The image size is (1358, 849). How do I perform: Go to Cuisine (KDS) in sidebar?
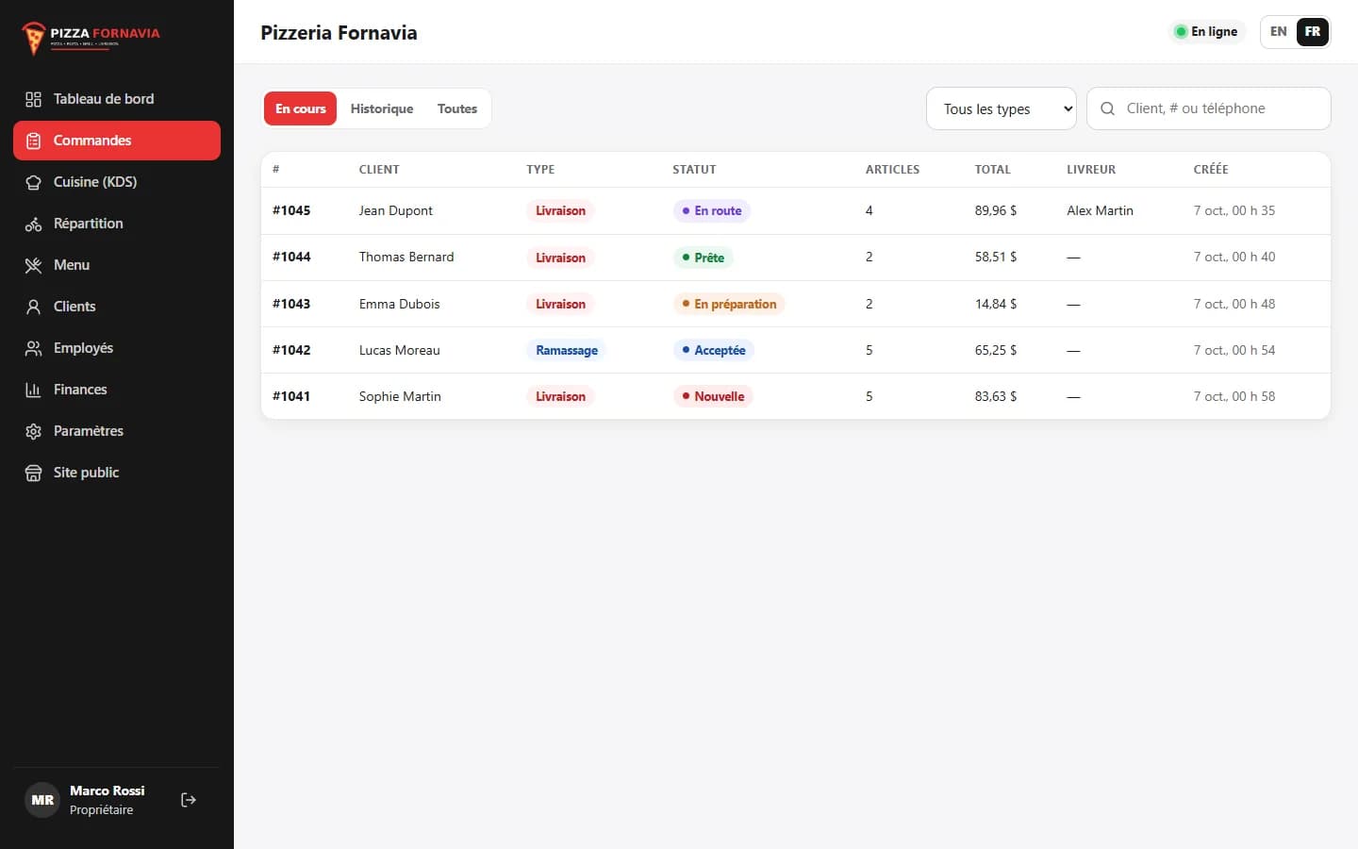click(117, 182)
